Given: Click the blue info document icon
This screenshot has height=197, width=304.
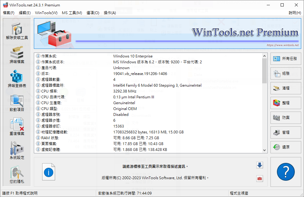Looking at the screenshot, I should 49,172.
